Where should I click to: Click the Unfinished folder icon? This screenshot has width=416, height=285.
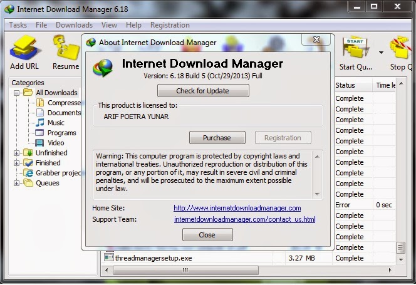pyautogui.click(x=28, y=153)
